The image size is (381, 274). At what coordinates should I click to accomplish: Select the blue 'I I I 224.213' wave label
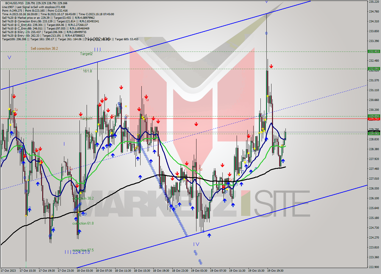point(77,252)
